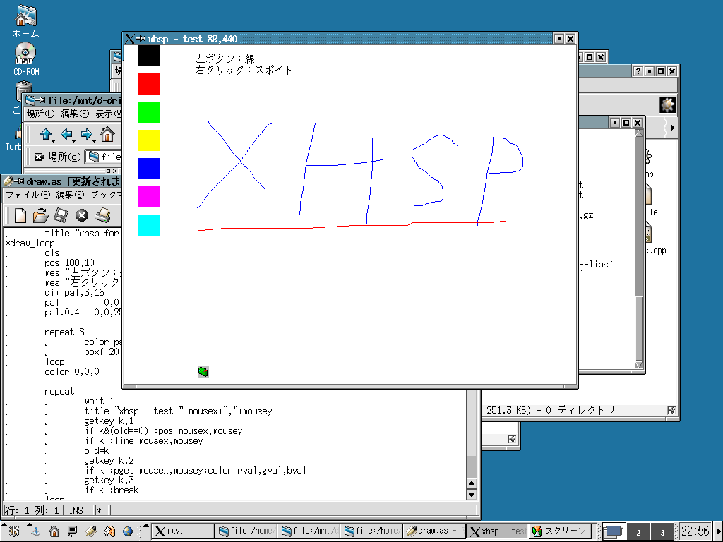
Task: Open the 場所(L) menu in file manager
Action: (40, 114)
